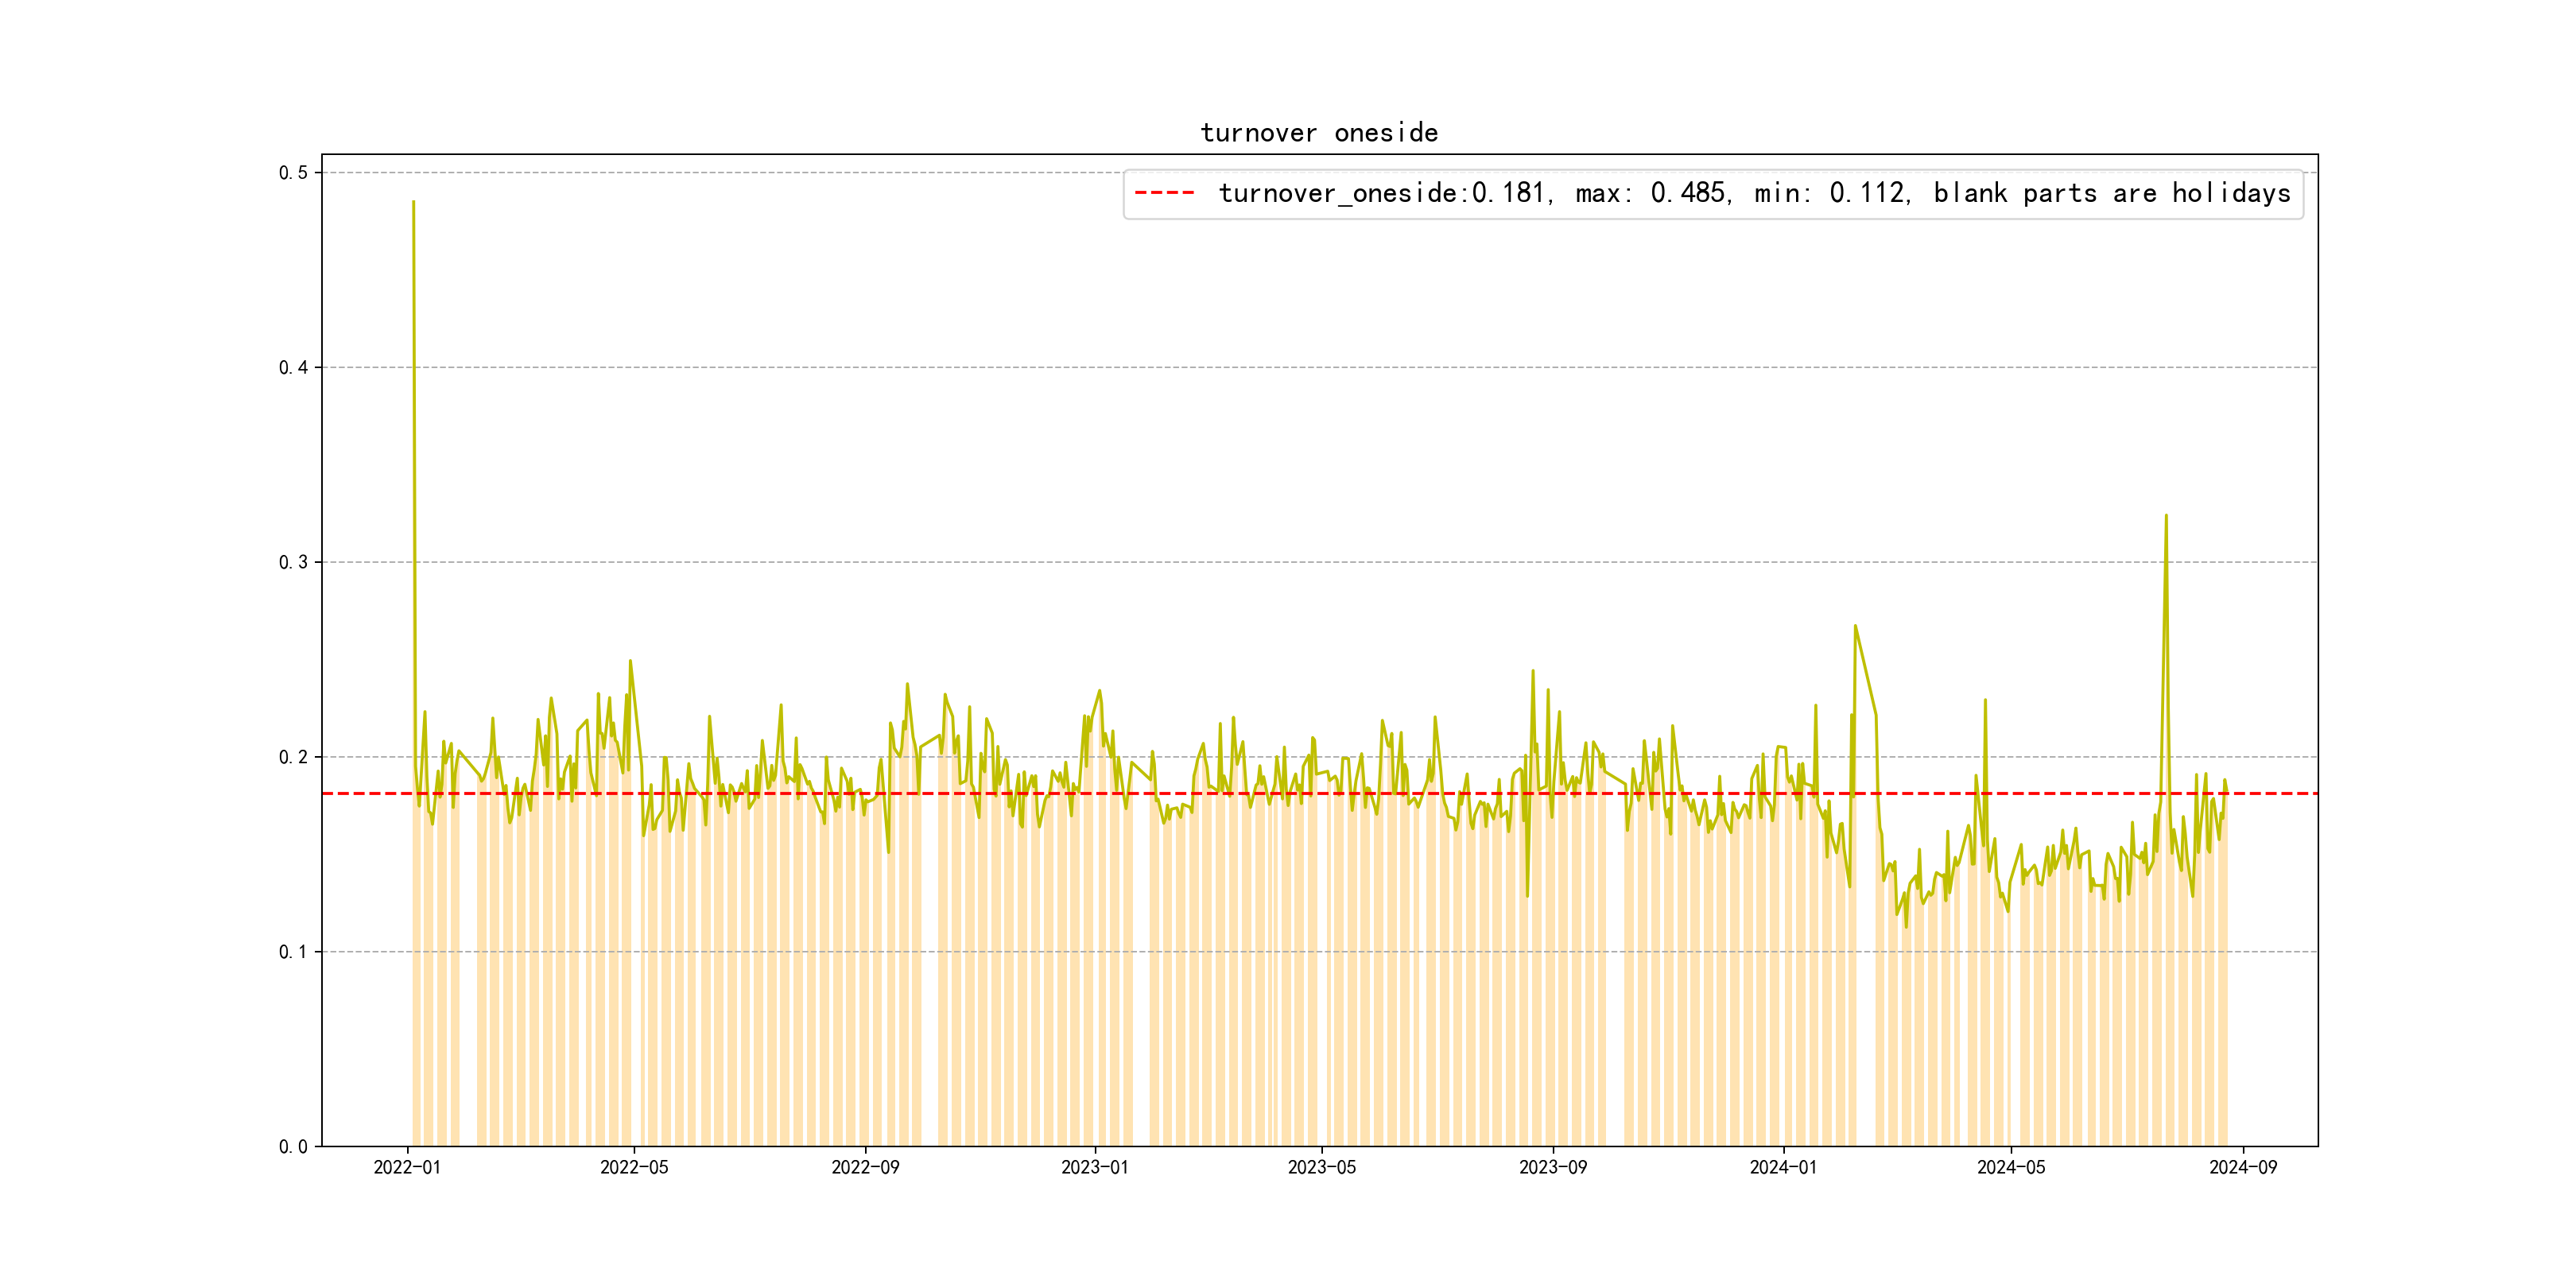The width and height of the screenshot is (2576, 1288).
Task: Click the 0.4 y-axis tick label
Action: point(293,368)
